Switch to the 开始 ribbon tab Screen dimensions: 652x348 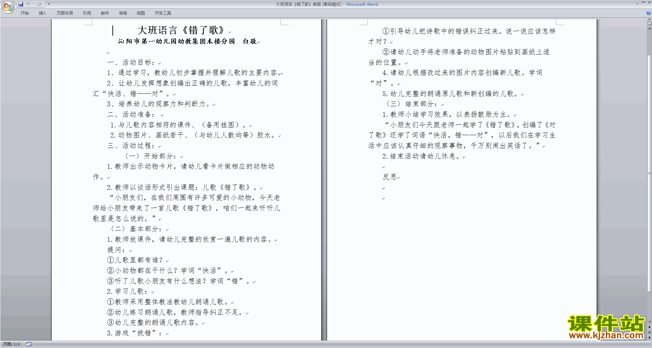click(x=25, y=13)
